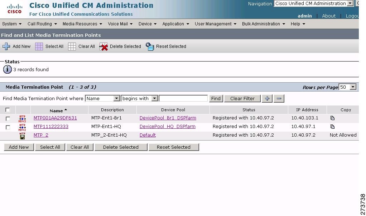Image resolution: width=366 pixels, height=216 pixels.
Task: Sort by the Name column arrow
Action: tap(66, 110)
